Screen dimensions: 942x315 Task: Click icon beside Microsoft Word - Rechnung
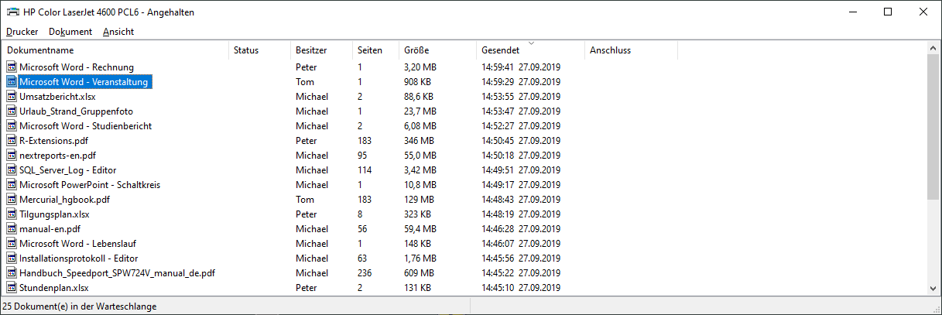click(x=12, y=67)
